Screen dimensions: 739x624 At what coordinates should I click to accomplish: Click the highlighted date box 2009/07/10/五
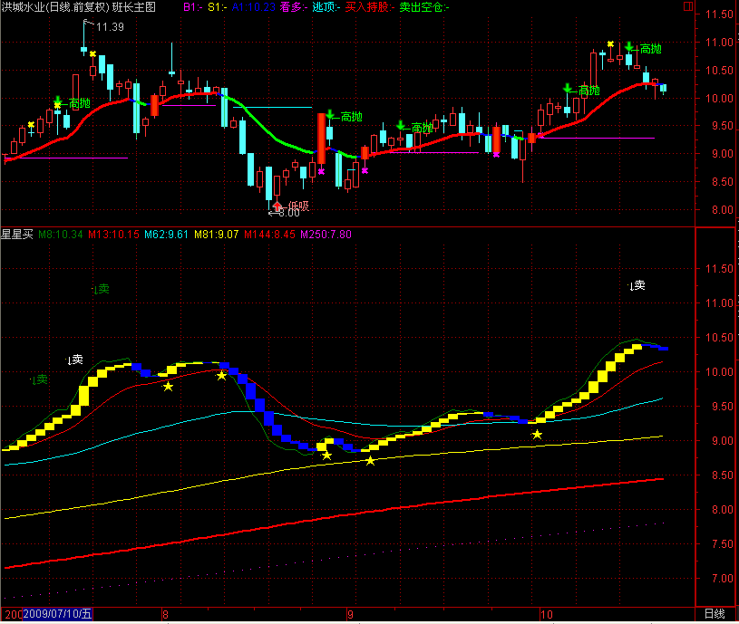(x=57, y=614)
